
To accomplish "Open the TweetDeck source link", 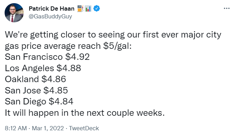I will click(x=84, y=128).
